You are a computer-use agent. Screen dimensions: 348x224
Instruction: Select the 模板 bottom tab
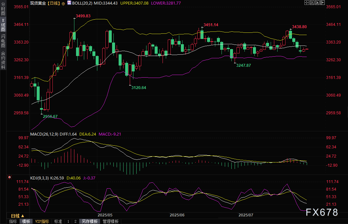26,221
